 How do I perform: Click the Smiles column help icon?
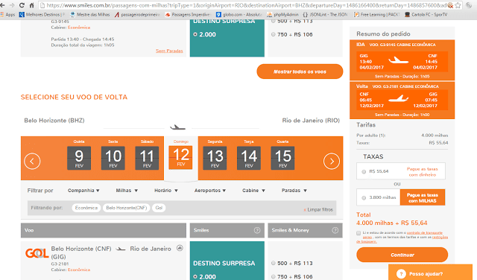pos(257,230)
